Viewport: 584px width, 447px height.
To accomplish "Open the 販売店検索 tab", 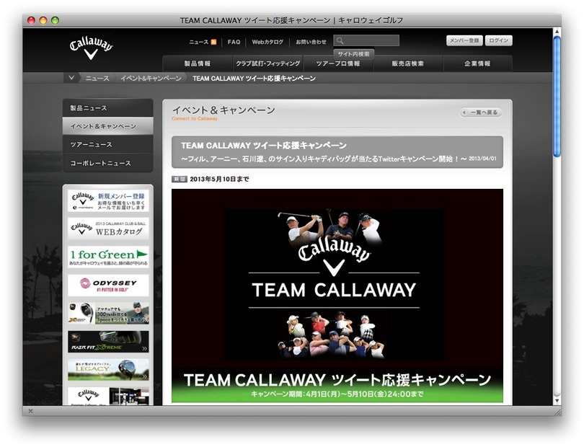I will (408, 63).
